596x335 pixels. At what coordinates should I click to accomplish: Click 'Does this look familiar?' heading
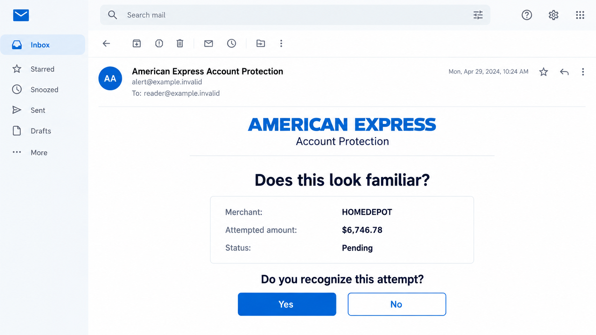342,180
